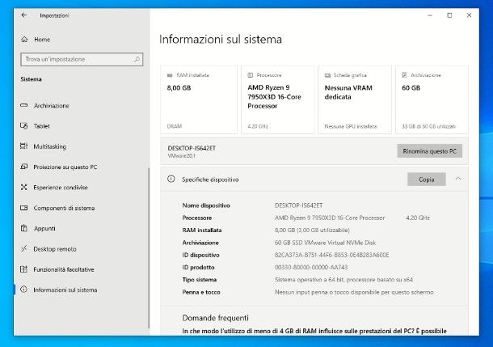Select the Multitasking icon in sidebar
Viewport: 493px width, 347px height.
[24, 146]
